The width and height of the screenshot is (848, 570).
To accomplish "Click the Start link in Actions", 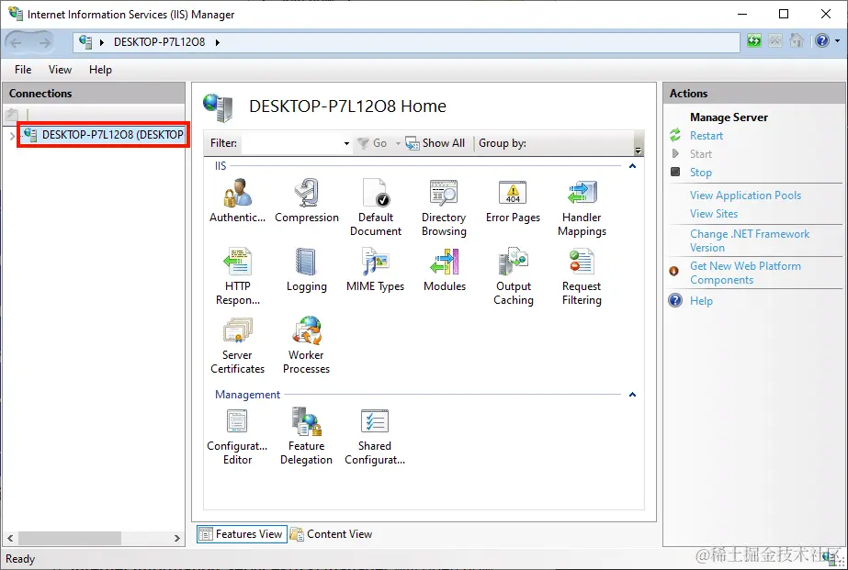I will [700, 154].
